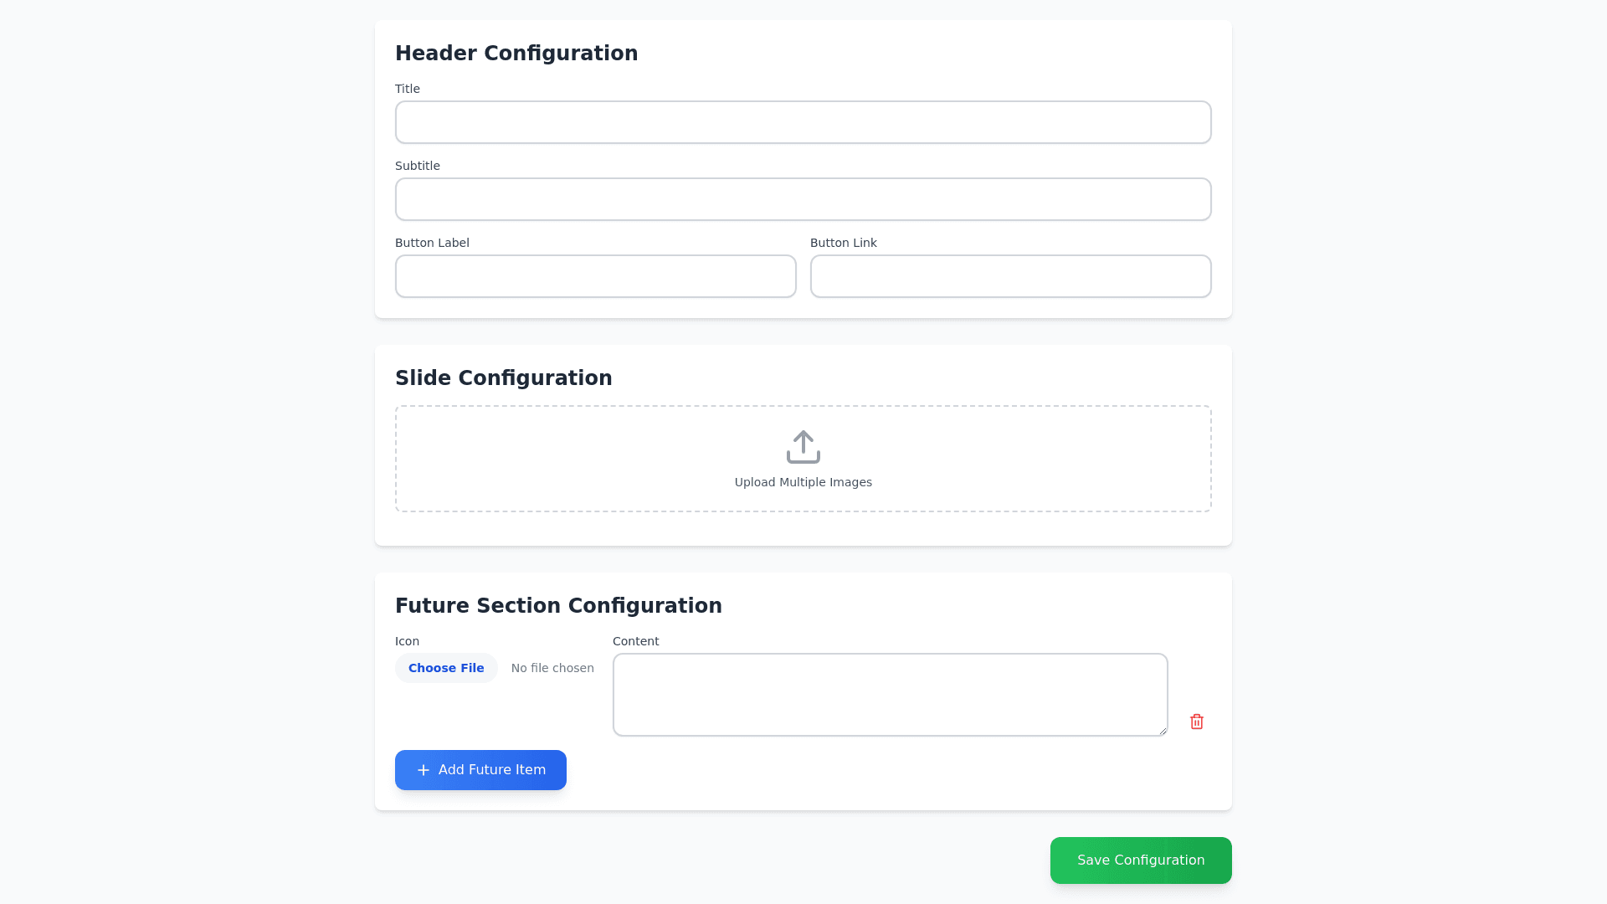Delete the future item with the trash icon

[x=1196, y=722]
